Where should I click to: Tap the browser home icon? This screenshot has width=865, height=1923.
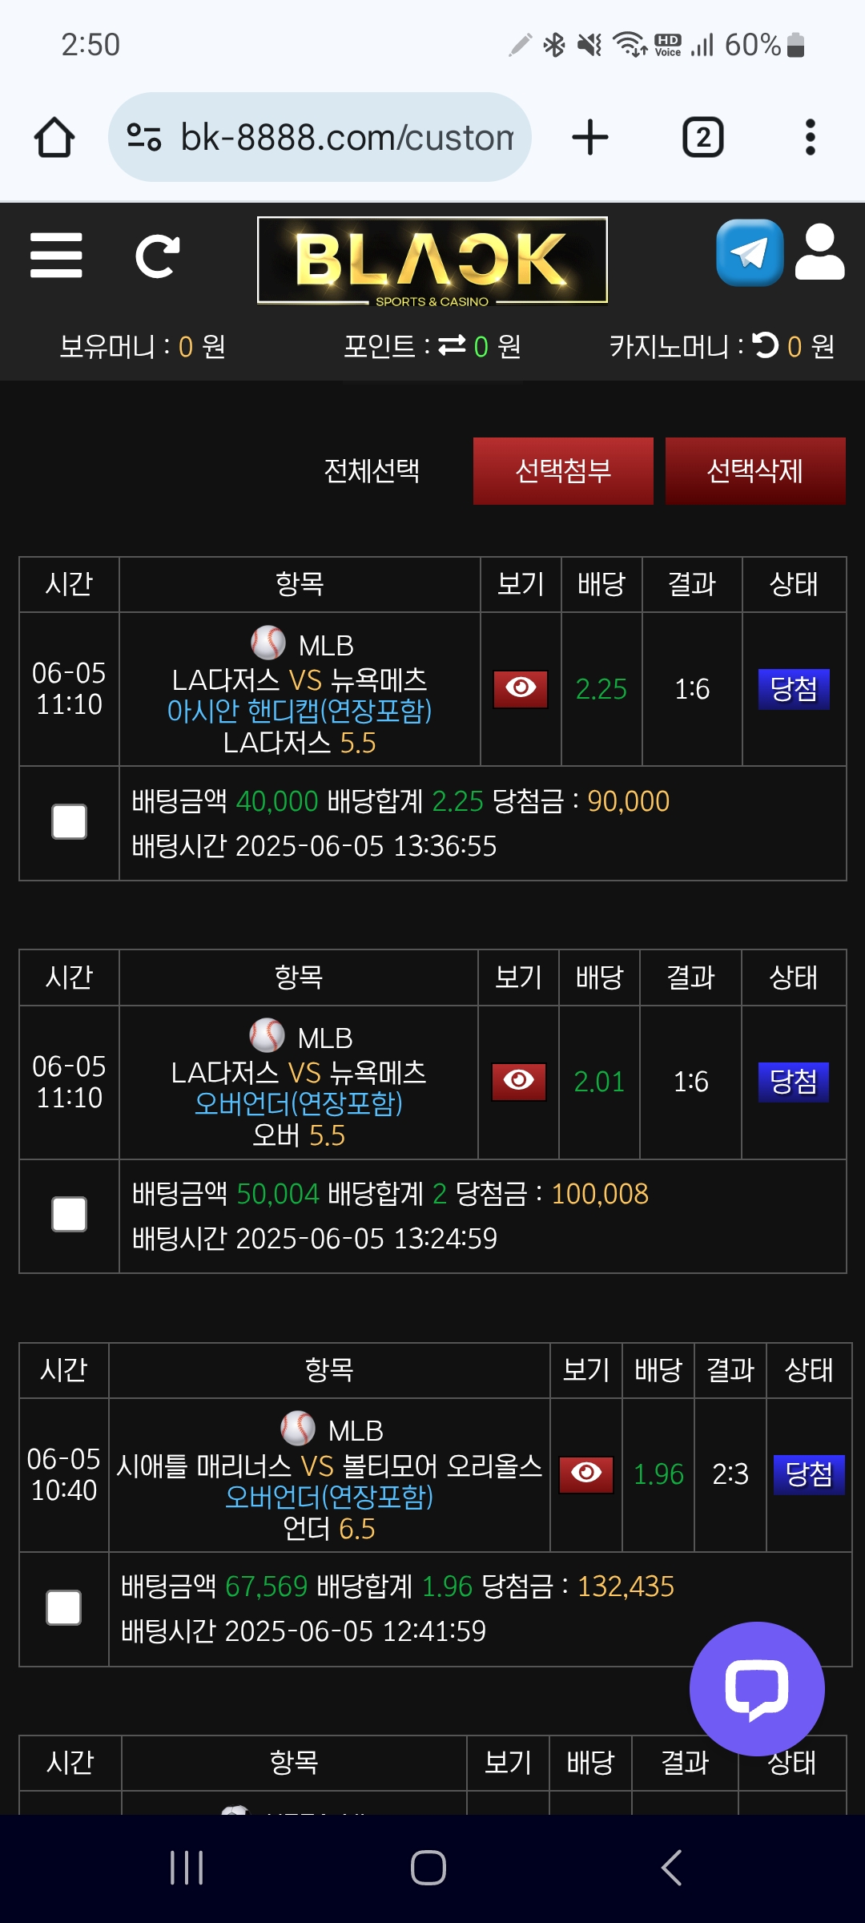click(54, 137)
